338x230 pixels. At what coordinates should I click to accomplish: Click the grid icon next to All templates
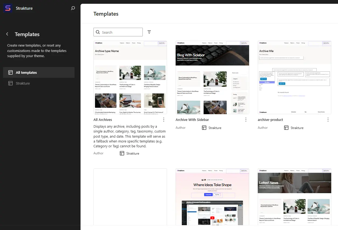[10, 72]
